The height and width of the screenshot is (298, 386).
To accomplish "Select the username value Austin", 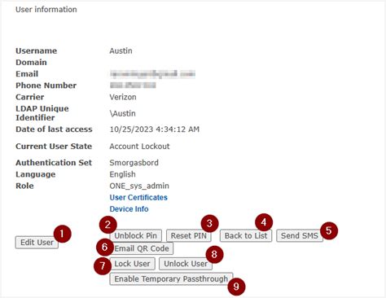I will pyautogui.click(x=121, y=50).
